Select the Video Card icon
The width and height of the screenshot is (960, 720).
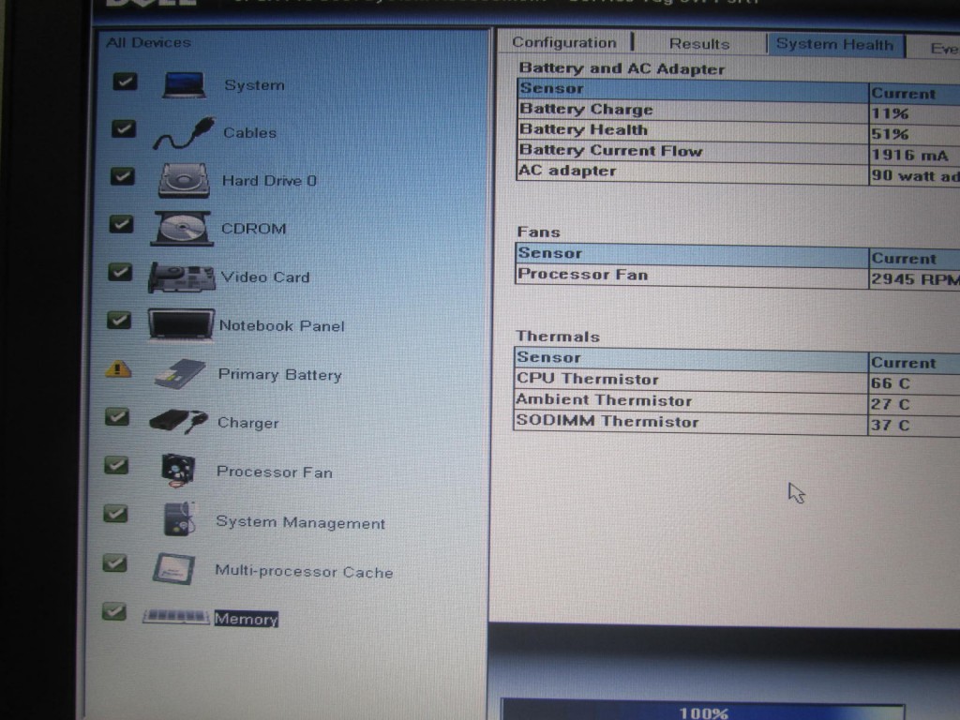181,277
